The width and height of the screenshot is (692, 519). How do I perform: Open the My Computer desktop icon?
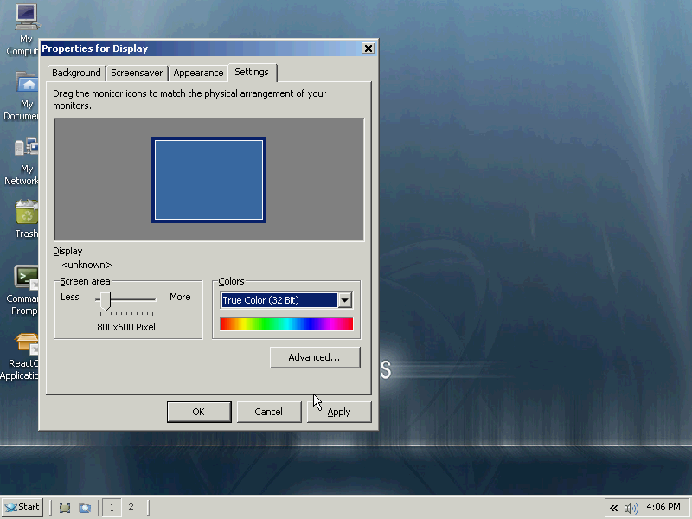27,16
